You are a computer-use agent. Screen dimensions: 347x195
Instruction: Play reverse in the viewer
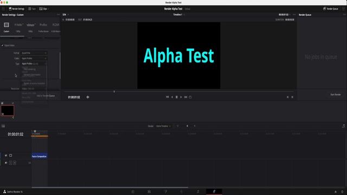click(172, 97)
